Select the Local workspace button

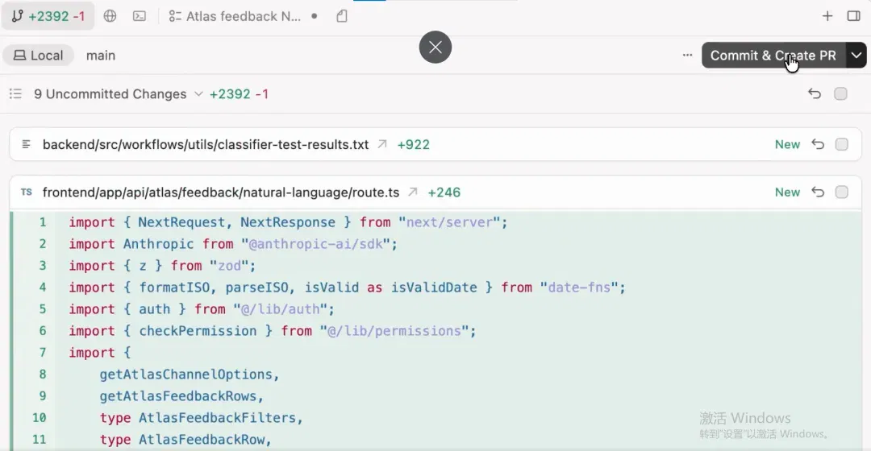39,56
